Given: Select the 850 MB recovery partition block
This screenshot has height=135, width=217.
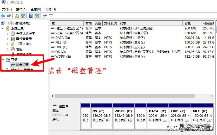Looking at the screenshot, I should pyautogui.click(x=141, y=116).
